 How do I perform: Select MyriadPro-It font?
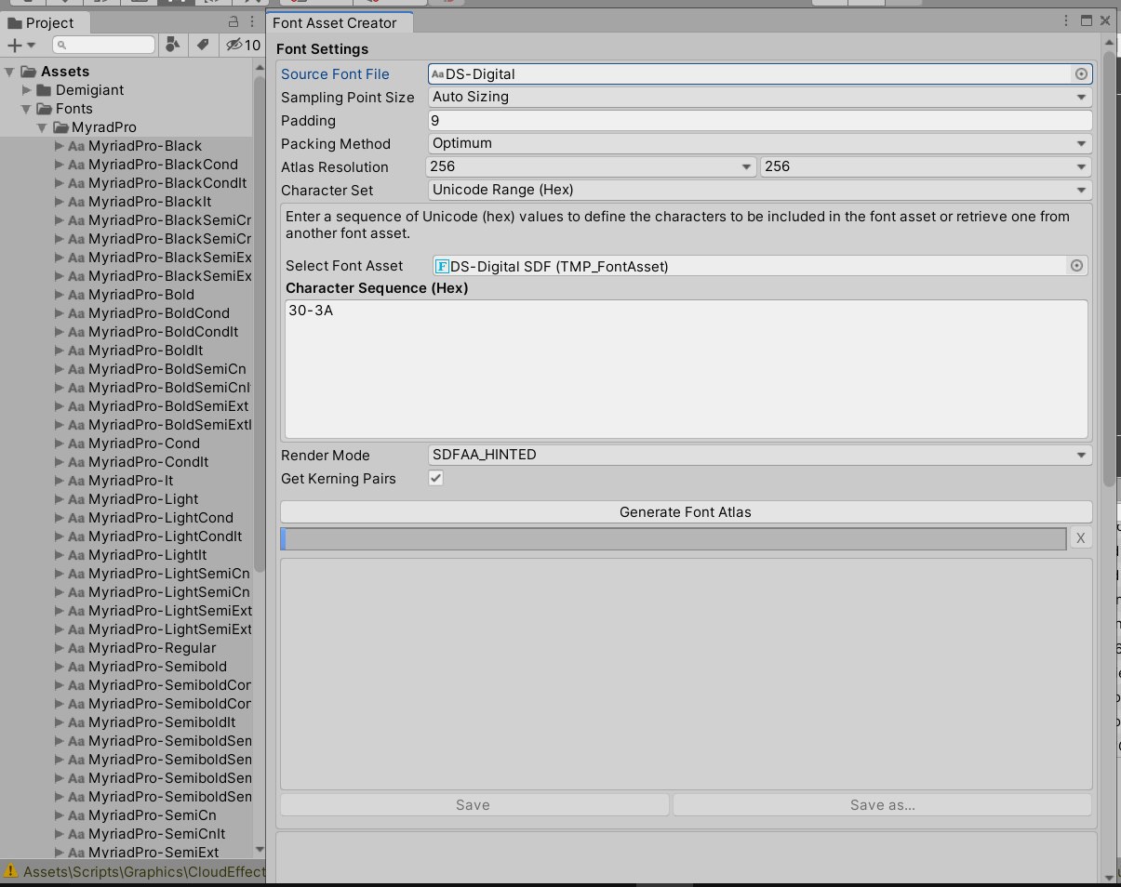[x=130, y=481]
